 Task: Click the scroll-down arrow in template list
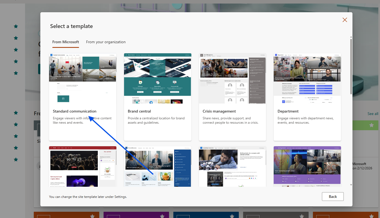click(351, 185)
